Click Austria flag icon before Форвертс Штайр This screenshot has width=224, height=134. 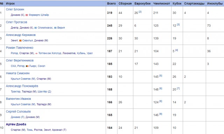[x=27, y=15]
